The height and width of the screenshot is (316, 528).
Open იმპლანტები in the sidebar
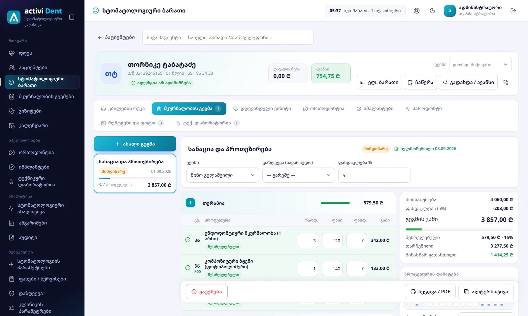click(42, 167)
